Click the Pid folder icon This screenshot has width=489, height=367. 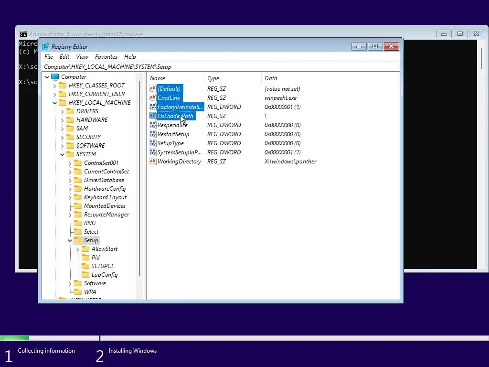click(85, 258)
